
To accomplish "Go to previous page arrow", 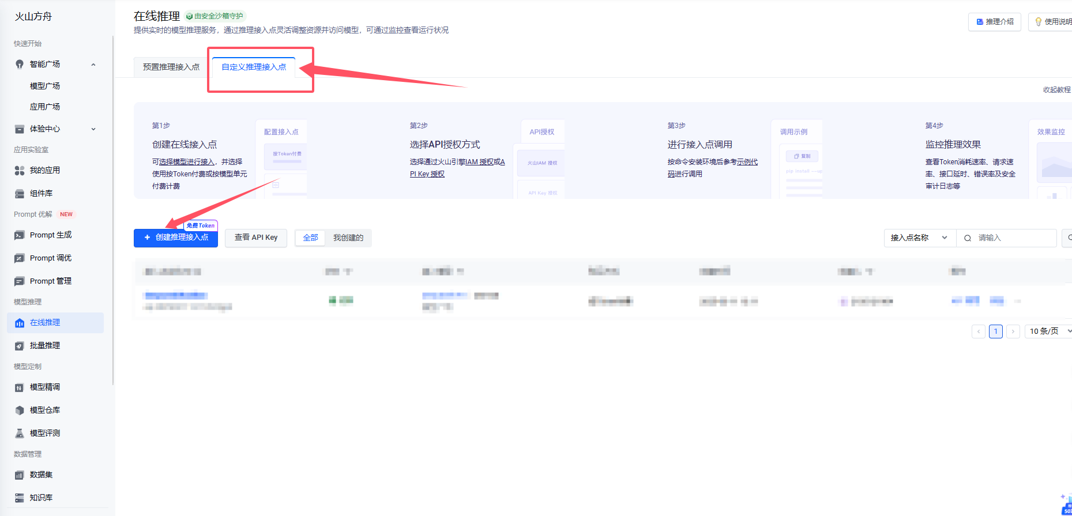I will coord(979,332).
